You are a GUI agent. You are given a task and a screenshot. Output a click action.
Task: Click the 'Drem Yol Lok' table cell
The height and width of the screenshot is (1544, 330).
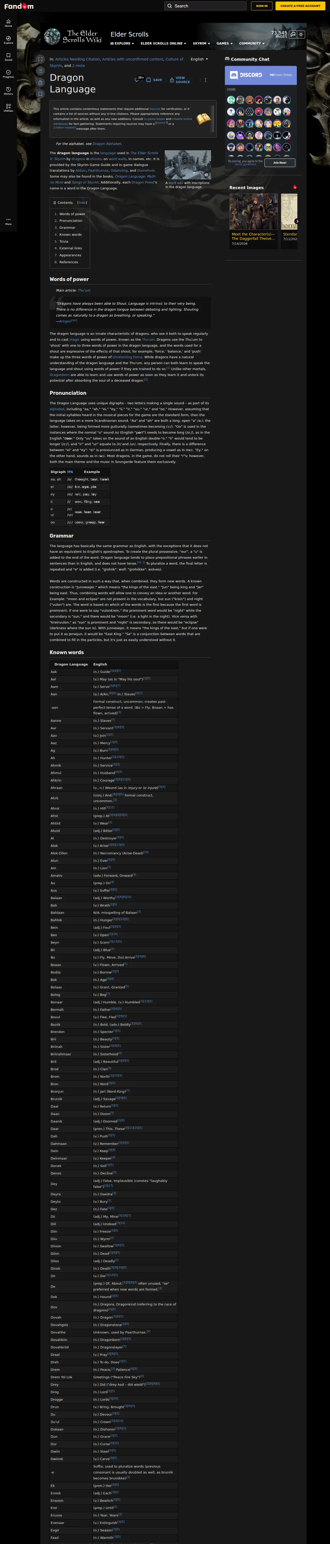(x=71, y=1377)
